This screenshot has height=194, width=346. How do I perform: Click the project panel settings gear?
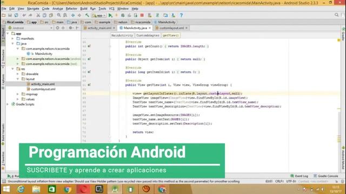point(71,28)
